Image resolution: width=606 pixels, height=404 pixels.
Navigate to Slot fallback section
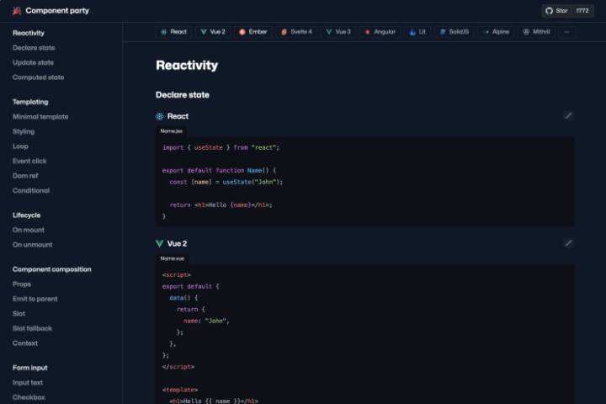[32, 328]
